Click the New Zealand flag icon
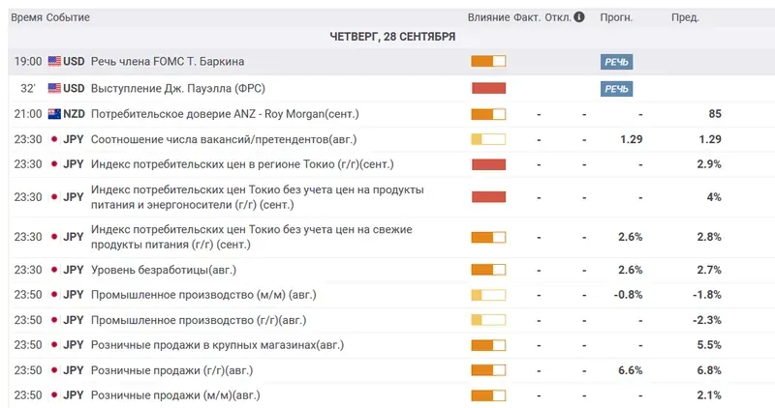 (54, 114)
